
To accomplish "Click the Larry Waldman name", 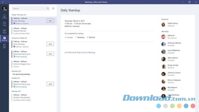I will click(174, 50).
